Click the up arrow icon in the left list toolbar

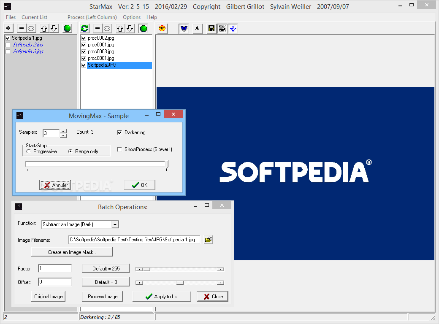pyautogui.click(x=44, y=28)
